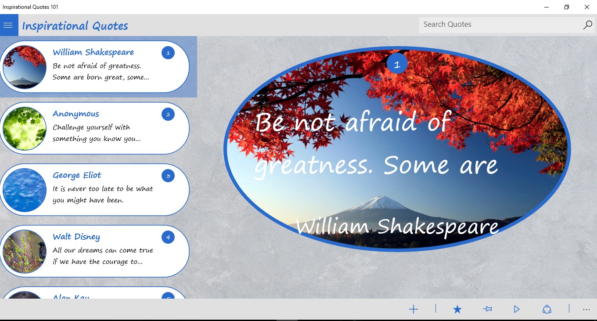Viewport: 597px width, 321px height.
Task: Click the number 1 badge atop large oval
Action: click(397, 64)
